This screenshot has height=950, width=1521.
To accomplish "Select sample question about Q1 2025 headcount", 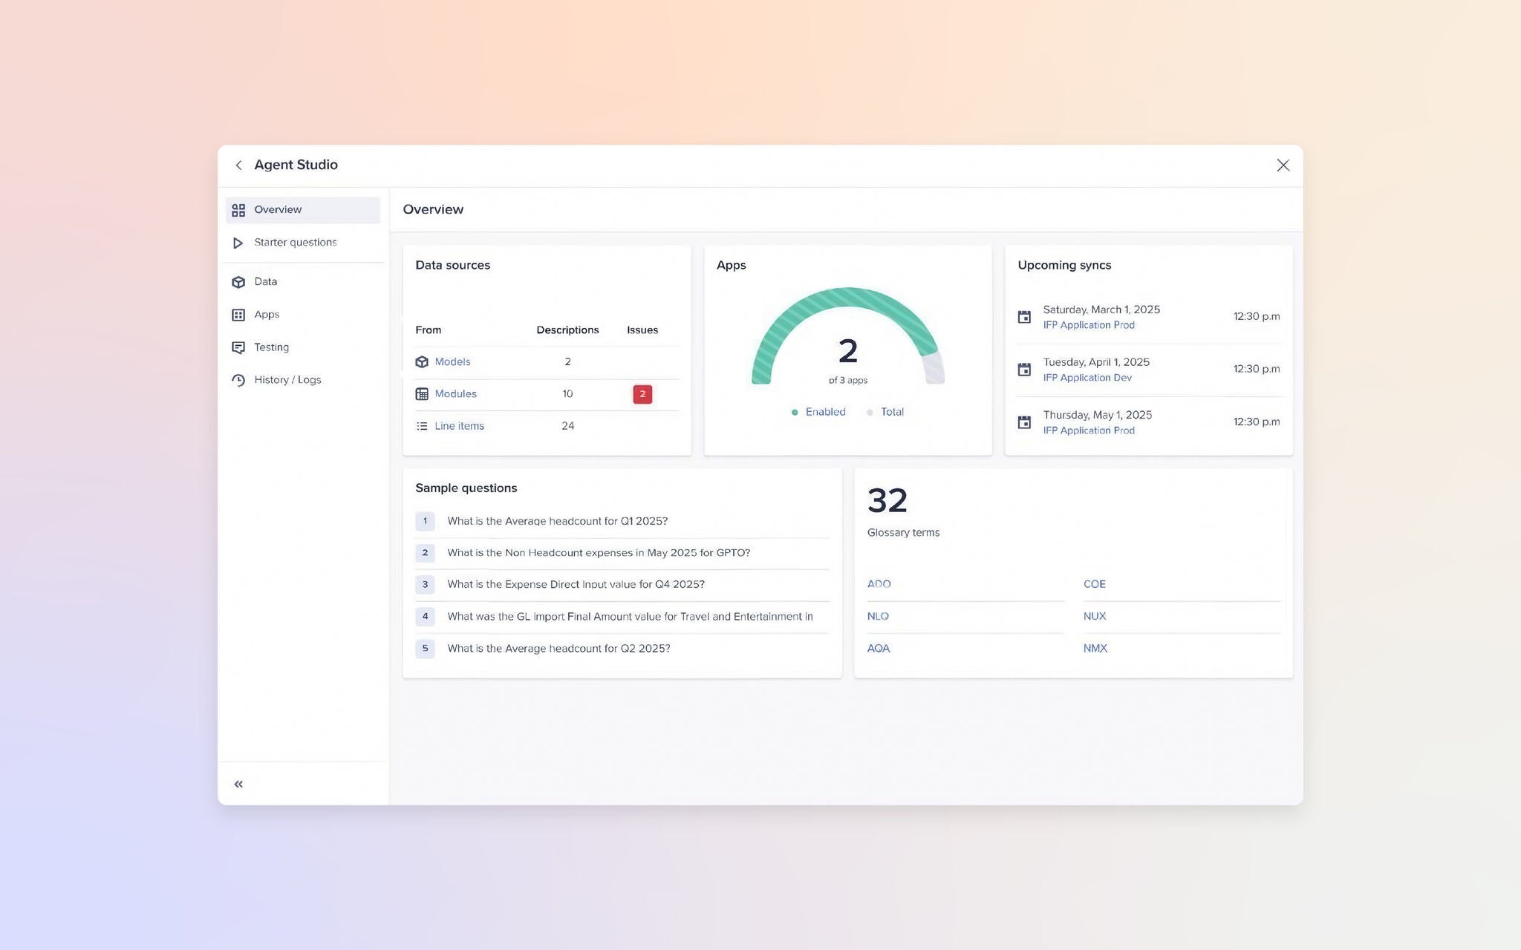I will (x=556, y=521).
